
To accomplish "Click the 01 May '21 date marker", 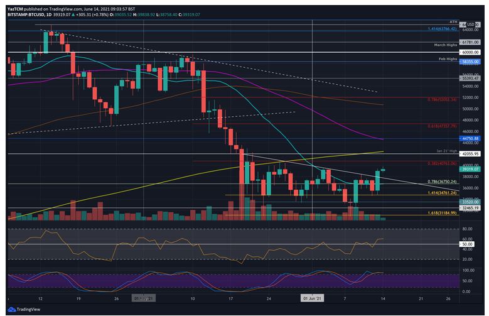I will click(x=144, y=298).
